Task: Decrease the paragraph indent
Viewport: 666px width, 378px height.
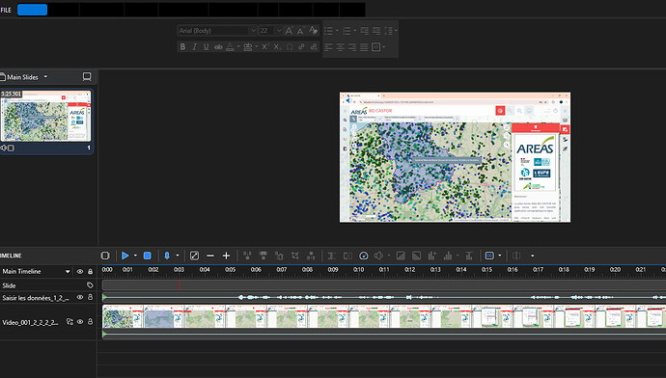Action: 365,31
